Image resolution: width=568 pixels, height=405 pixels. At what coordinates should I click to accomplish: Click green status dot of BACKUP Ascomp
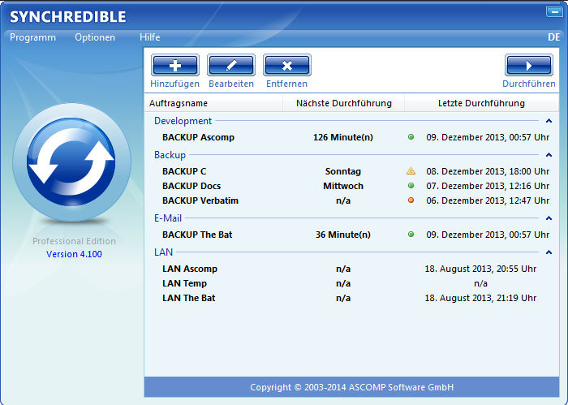[411, 137]
